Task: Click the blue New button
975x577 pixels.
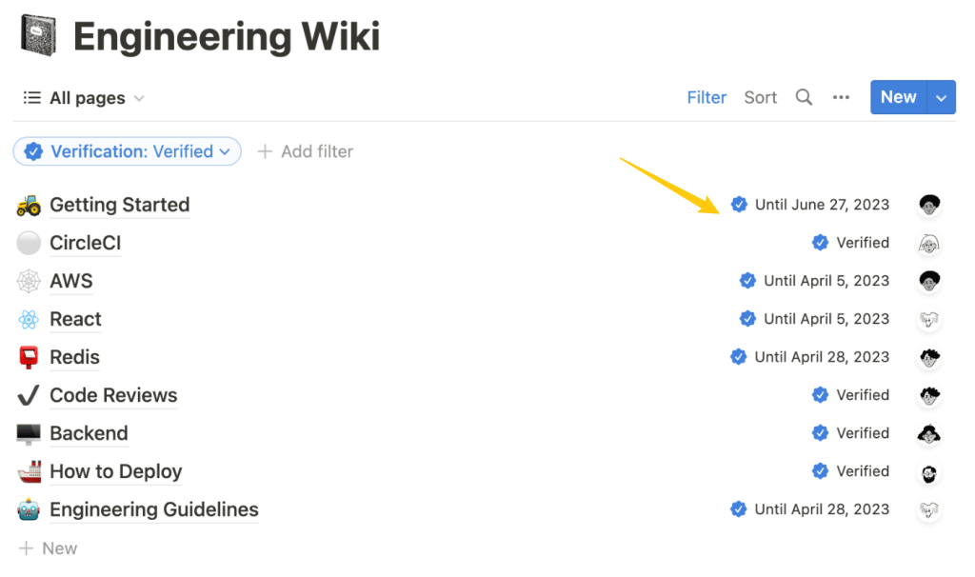Action: coord(898,97)
